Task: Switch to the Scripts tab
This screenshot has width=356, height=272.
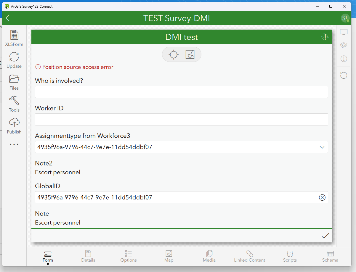Action: coord(290,256)
